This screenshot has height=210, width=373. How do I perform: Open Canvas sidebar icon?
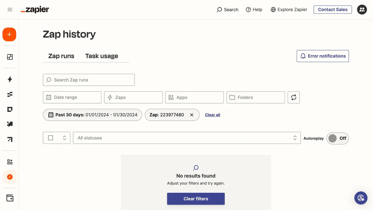point(10,139)
